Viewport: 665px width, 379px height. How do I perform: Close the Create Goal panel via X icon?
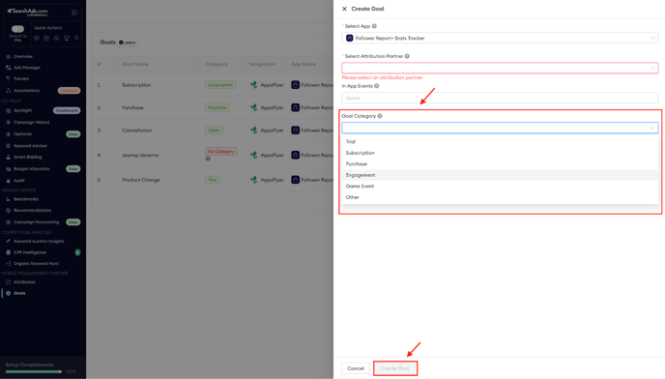point(344,9)
